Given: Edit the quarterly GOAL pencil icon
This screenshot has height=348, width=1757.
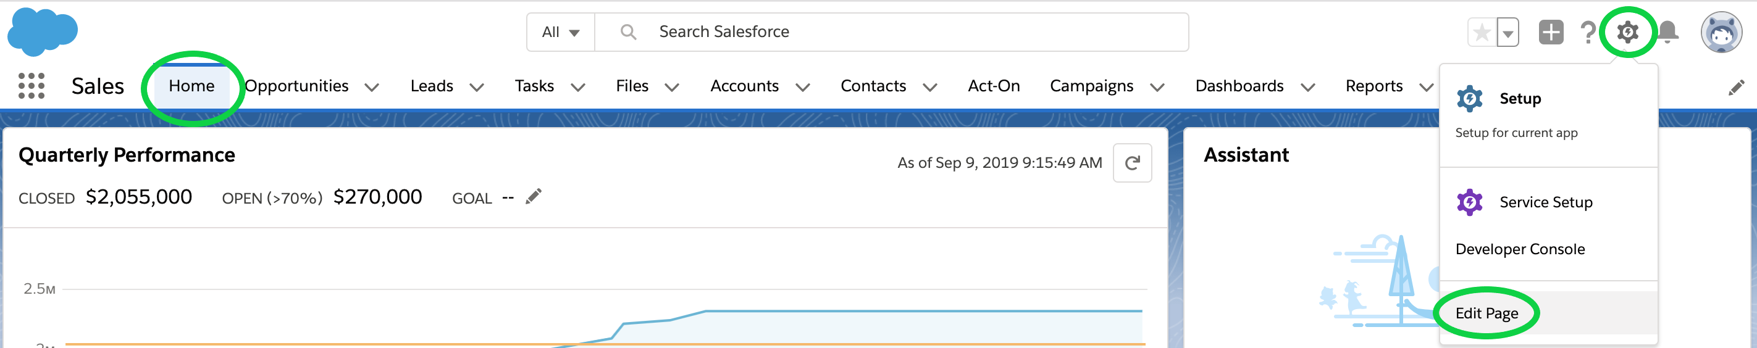Looking at the screenshot, I should 534,197.
